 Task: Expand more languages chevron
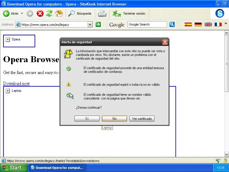226,23
